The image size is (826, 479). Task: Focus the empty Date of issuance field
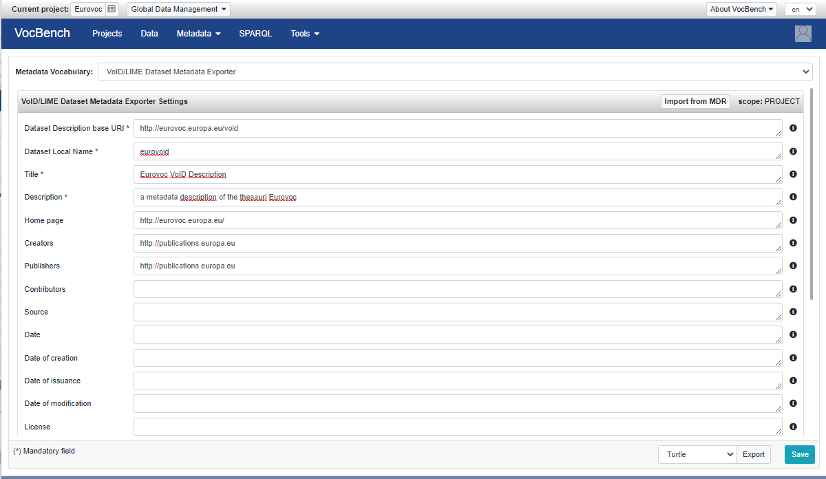(458, 381)
